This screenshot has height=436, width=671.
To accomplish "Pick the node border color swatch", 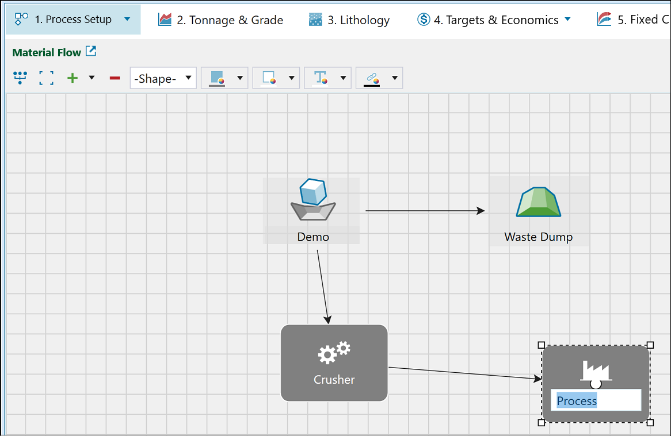I will (x=269, y=78).
